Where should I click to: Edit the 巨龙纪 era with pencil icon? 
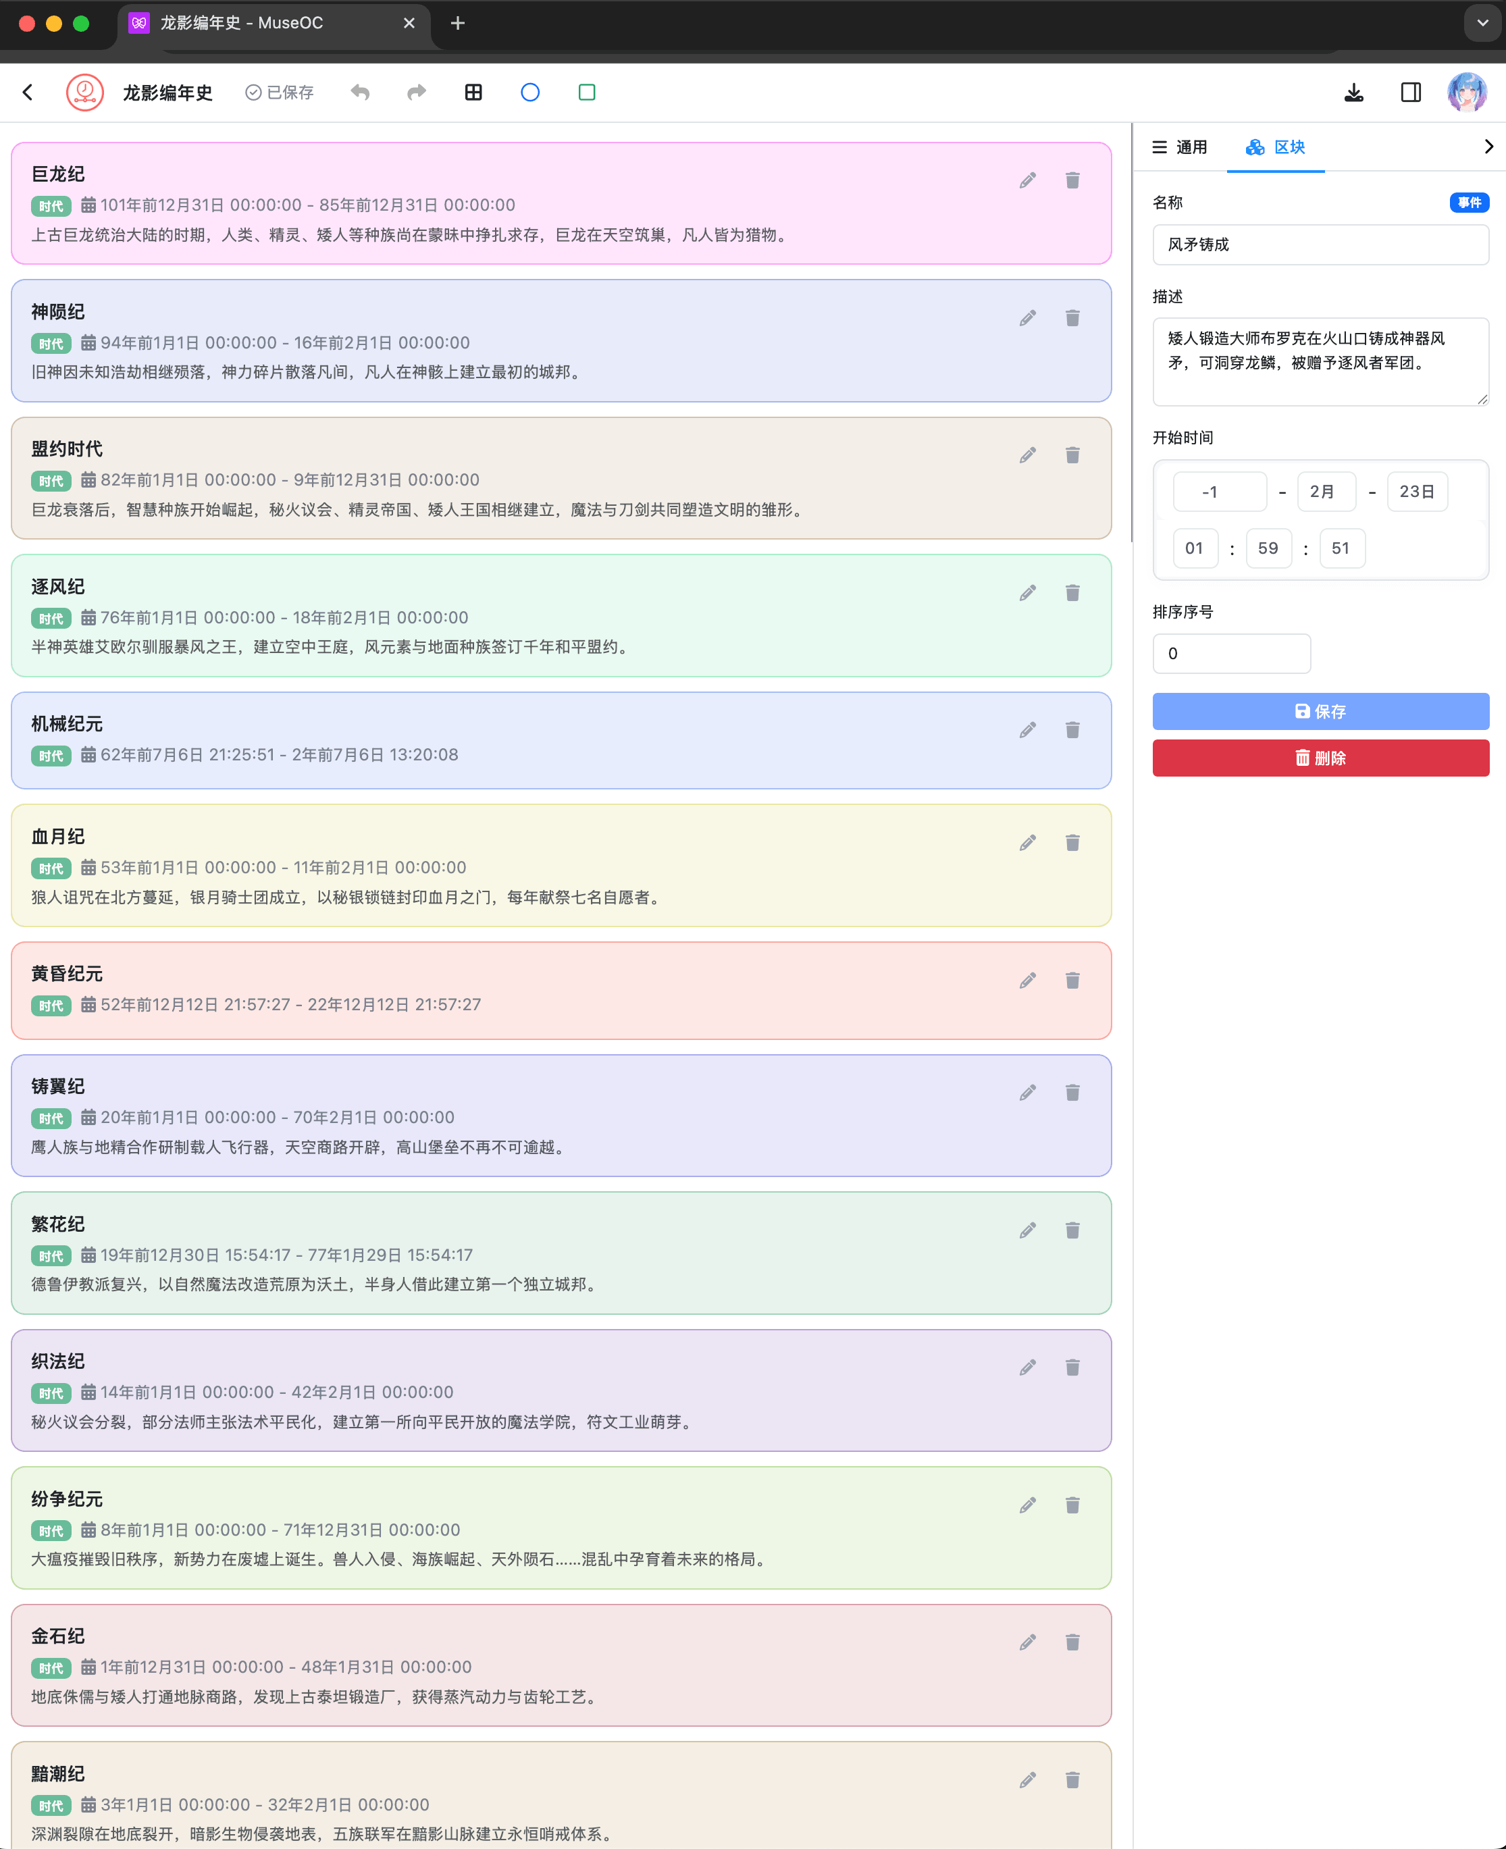tap(1027, 180)
